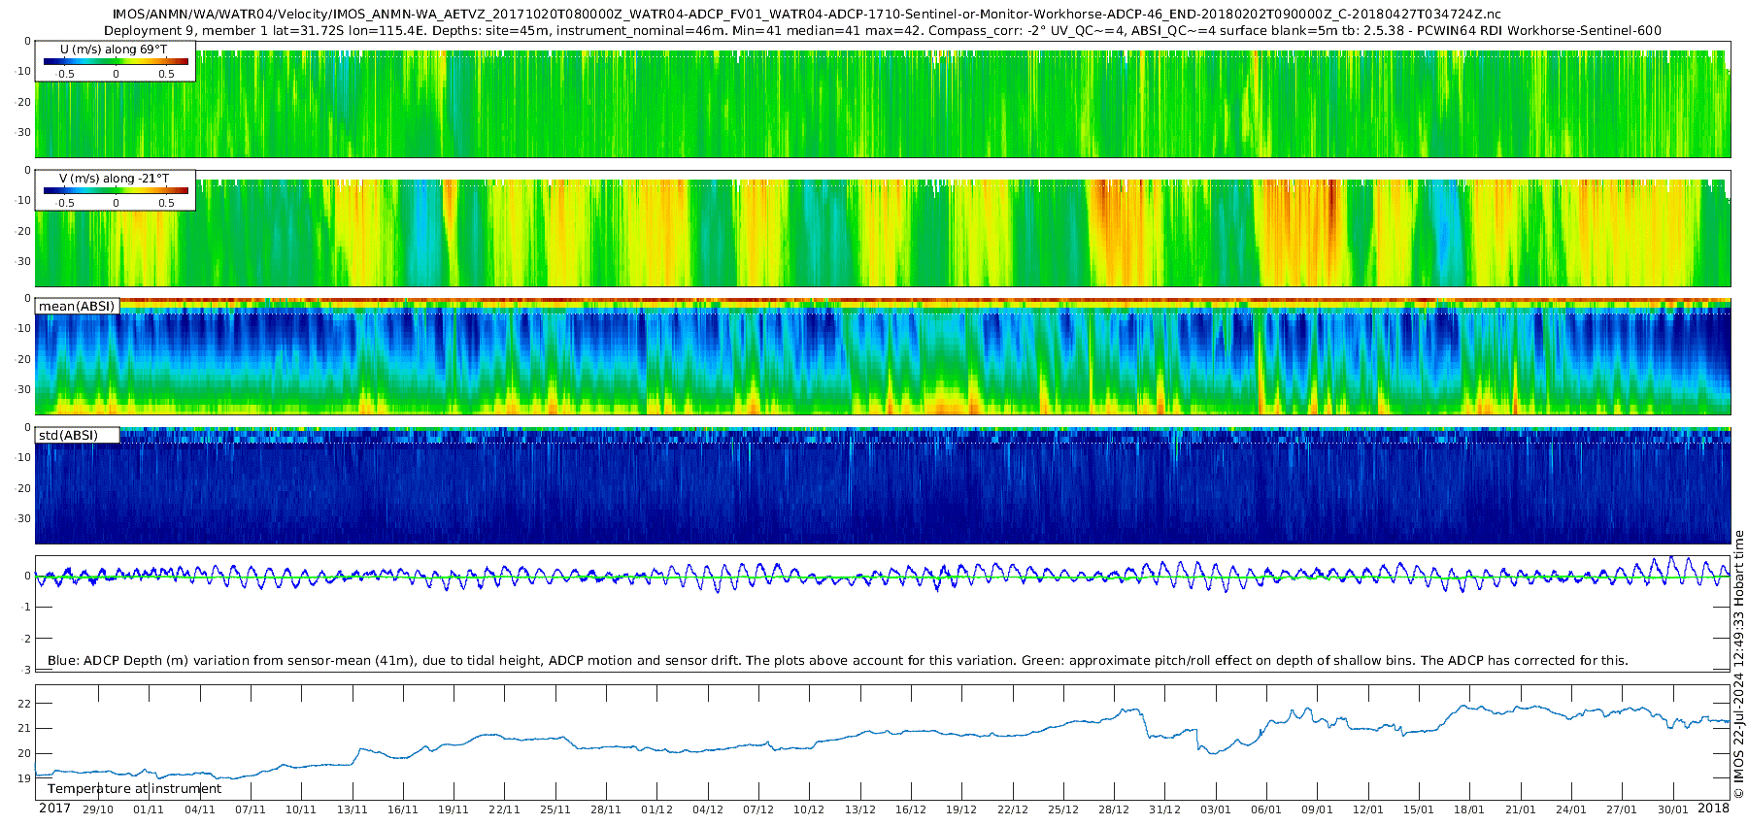Click the vertical IMOS copyright timestamp text
The width and height of the screenshot is (1748, 825).
click(1738, 665)
